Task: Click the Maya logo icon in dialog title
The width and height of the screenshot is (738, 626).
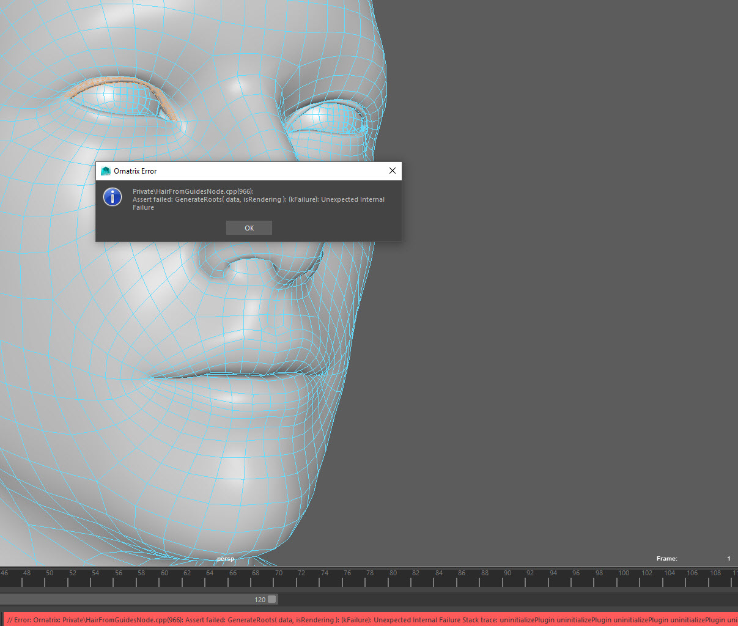Action: (106, 171)
